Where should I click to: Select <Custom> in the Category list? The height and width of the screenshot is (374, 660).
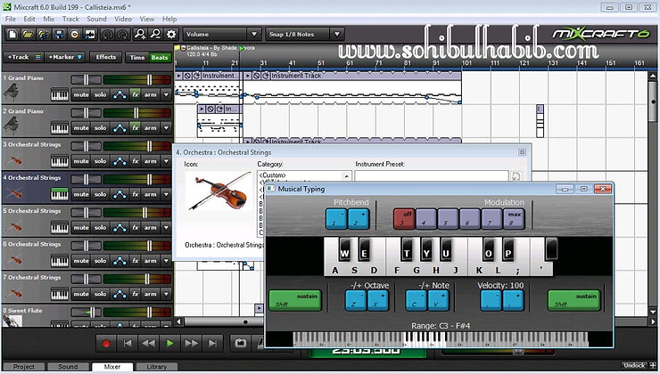tap(273, 175)
